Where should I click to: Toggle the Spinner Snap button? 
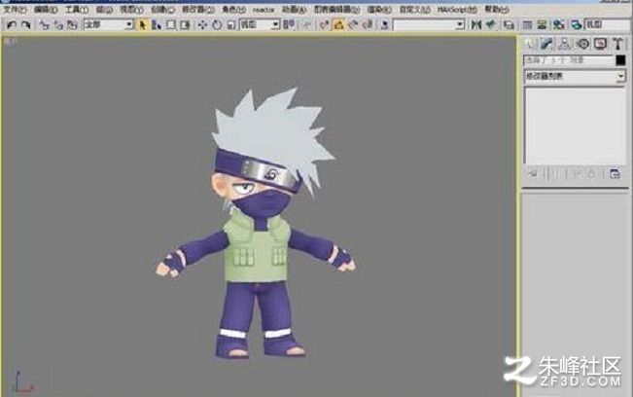tap(368, 25)
